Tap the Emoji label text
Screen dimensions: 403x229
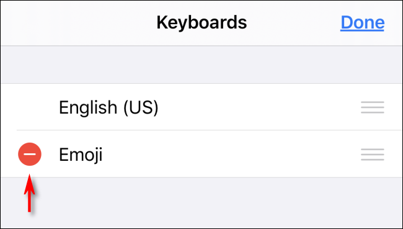click(x=81, y=155)
